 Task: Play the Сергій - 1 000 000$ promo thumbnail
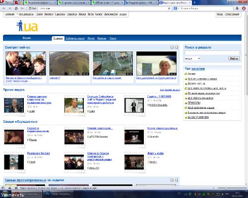(134, 105)
